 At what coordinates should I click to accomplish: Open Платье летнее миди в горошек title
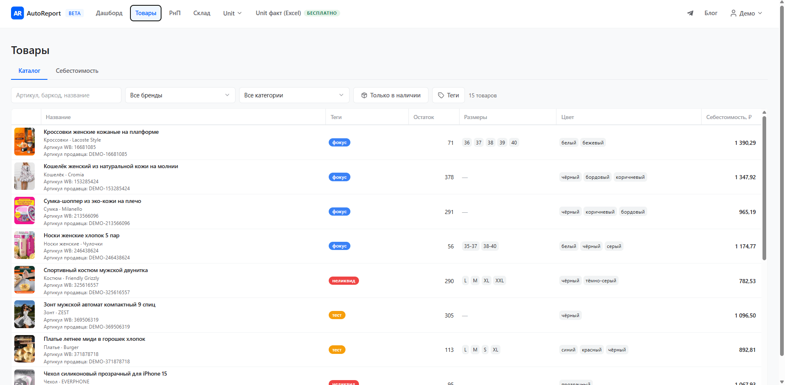click(x=94, y=339)
